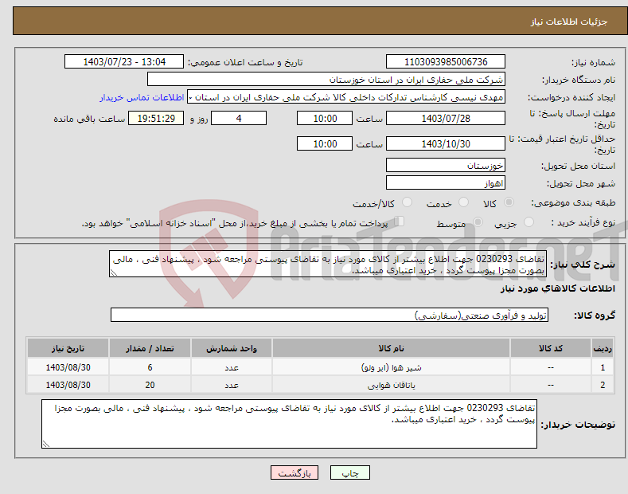Click the نام دستگاه خریدار label
The image size is (628, 494).
tap(579, 80)
